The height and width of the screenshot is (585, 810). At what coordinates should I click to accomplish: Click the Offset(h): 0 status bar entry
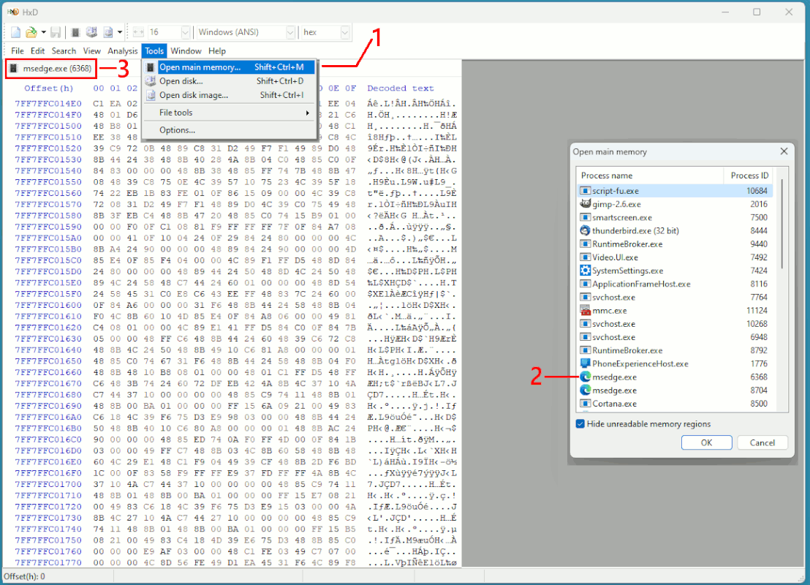coord(24,576)
